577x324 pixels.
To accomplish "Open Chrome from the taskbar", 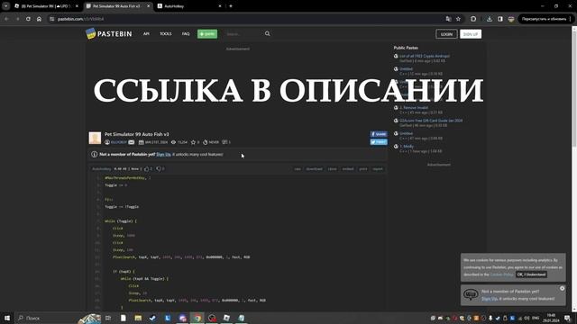I will 197,318.
